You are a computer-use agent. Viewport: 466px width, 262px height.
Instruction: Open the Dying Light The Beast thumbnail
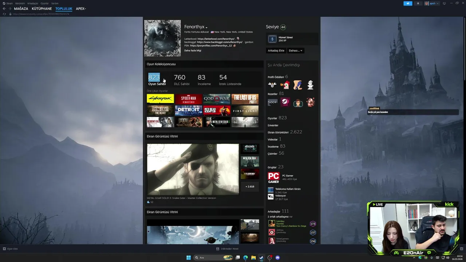[160, 111]
